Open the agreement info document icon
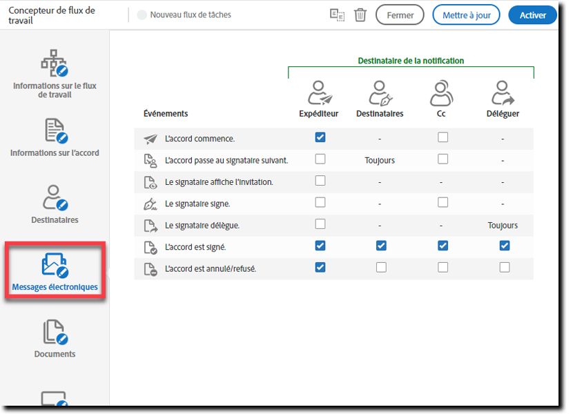Image resolution: width=573 pixels, height=414 pixels. (57, 130)
